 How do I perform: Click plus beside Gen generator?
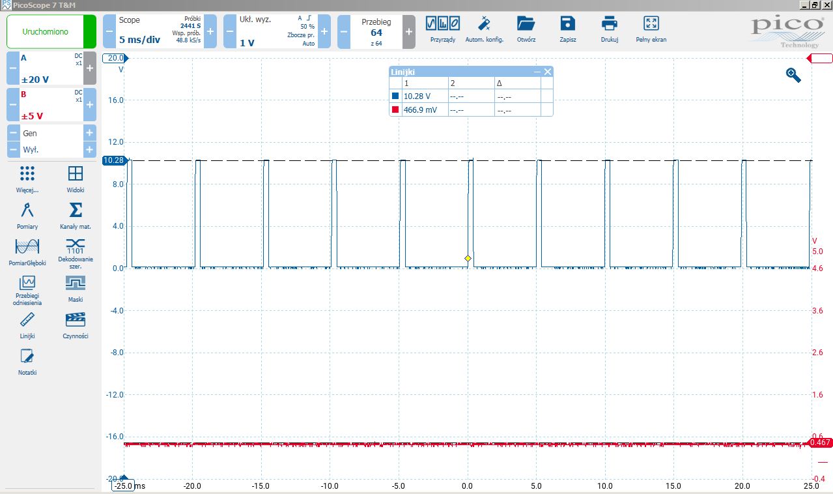[x=90, y=133]
